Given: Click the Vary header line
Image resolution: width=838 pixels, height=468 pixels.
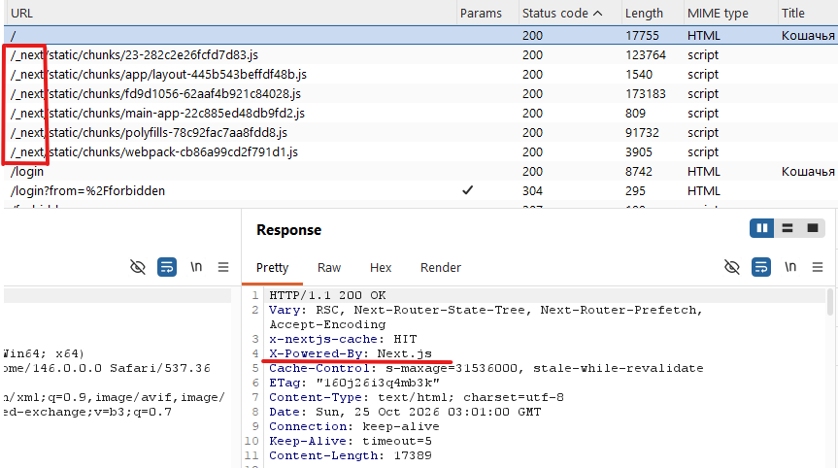Looking at the screenshot, I should (x=486, y=318).
